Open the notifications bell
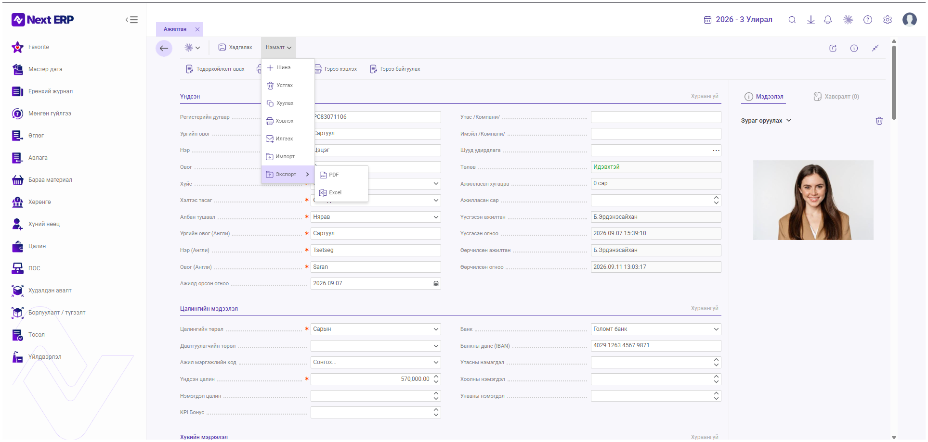 coord(828,20)
